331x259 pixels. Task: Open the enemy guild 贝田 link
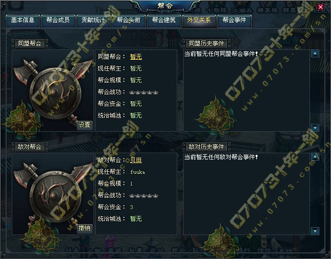(x=136, y=160)
